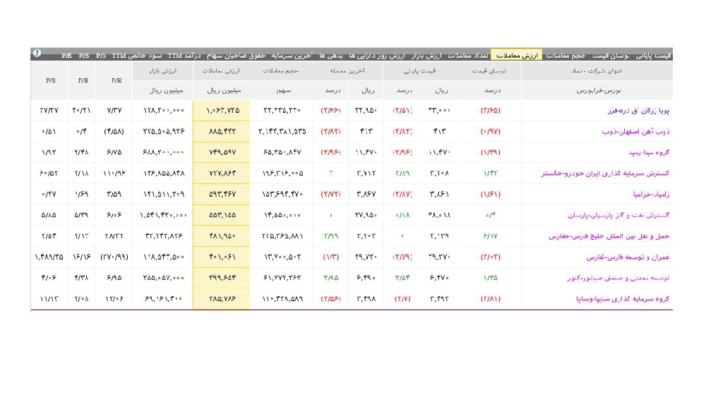Open the ذوب آهن اصفهان-ذوب link
Screen dimensions: 706x397
point(635,131)
